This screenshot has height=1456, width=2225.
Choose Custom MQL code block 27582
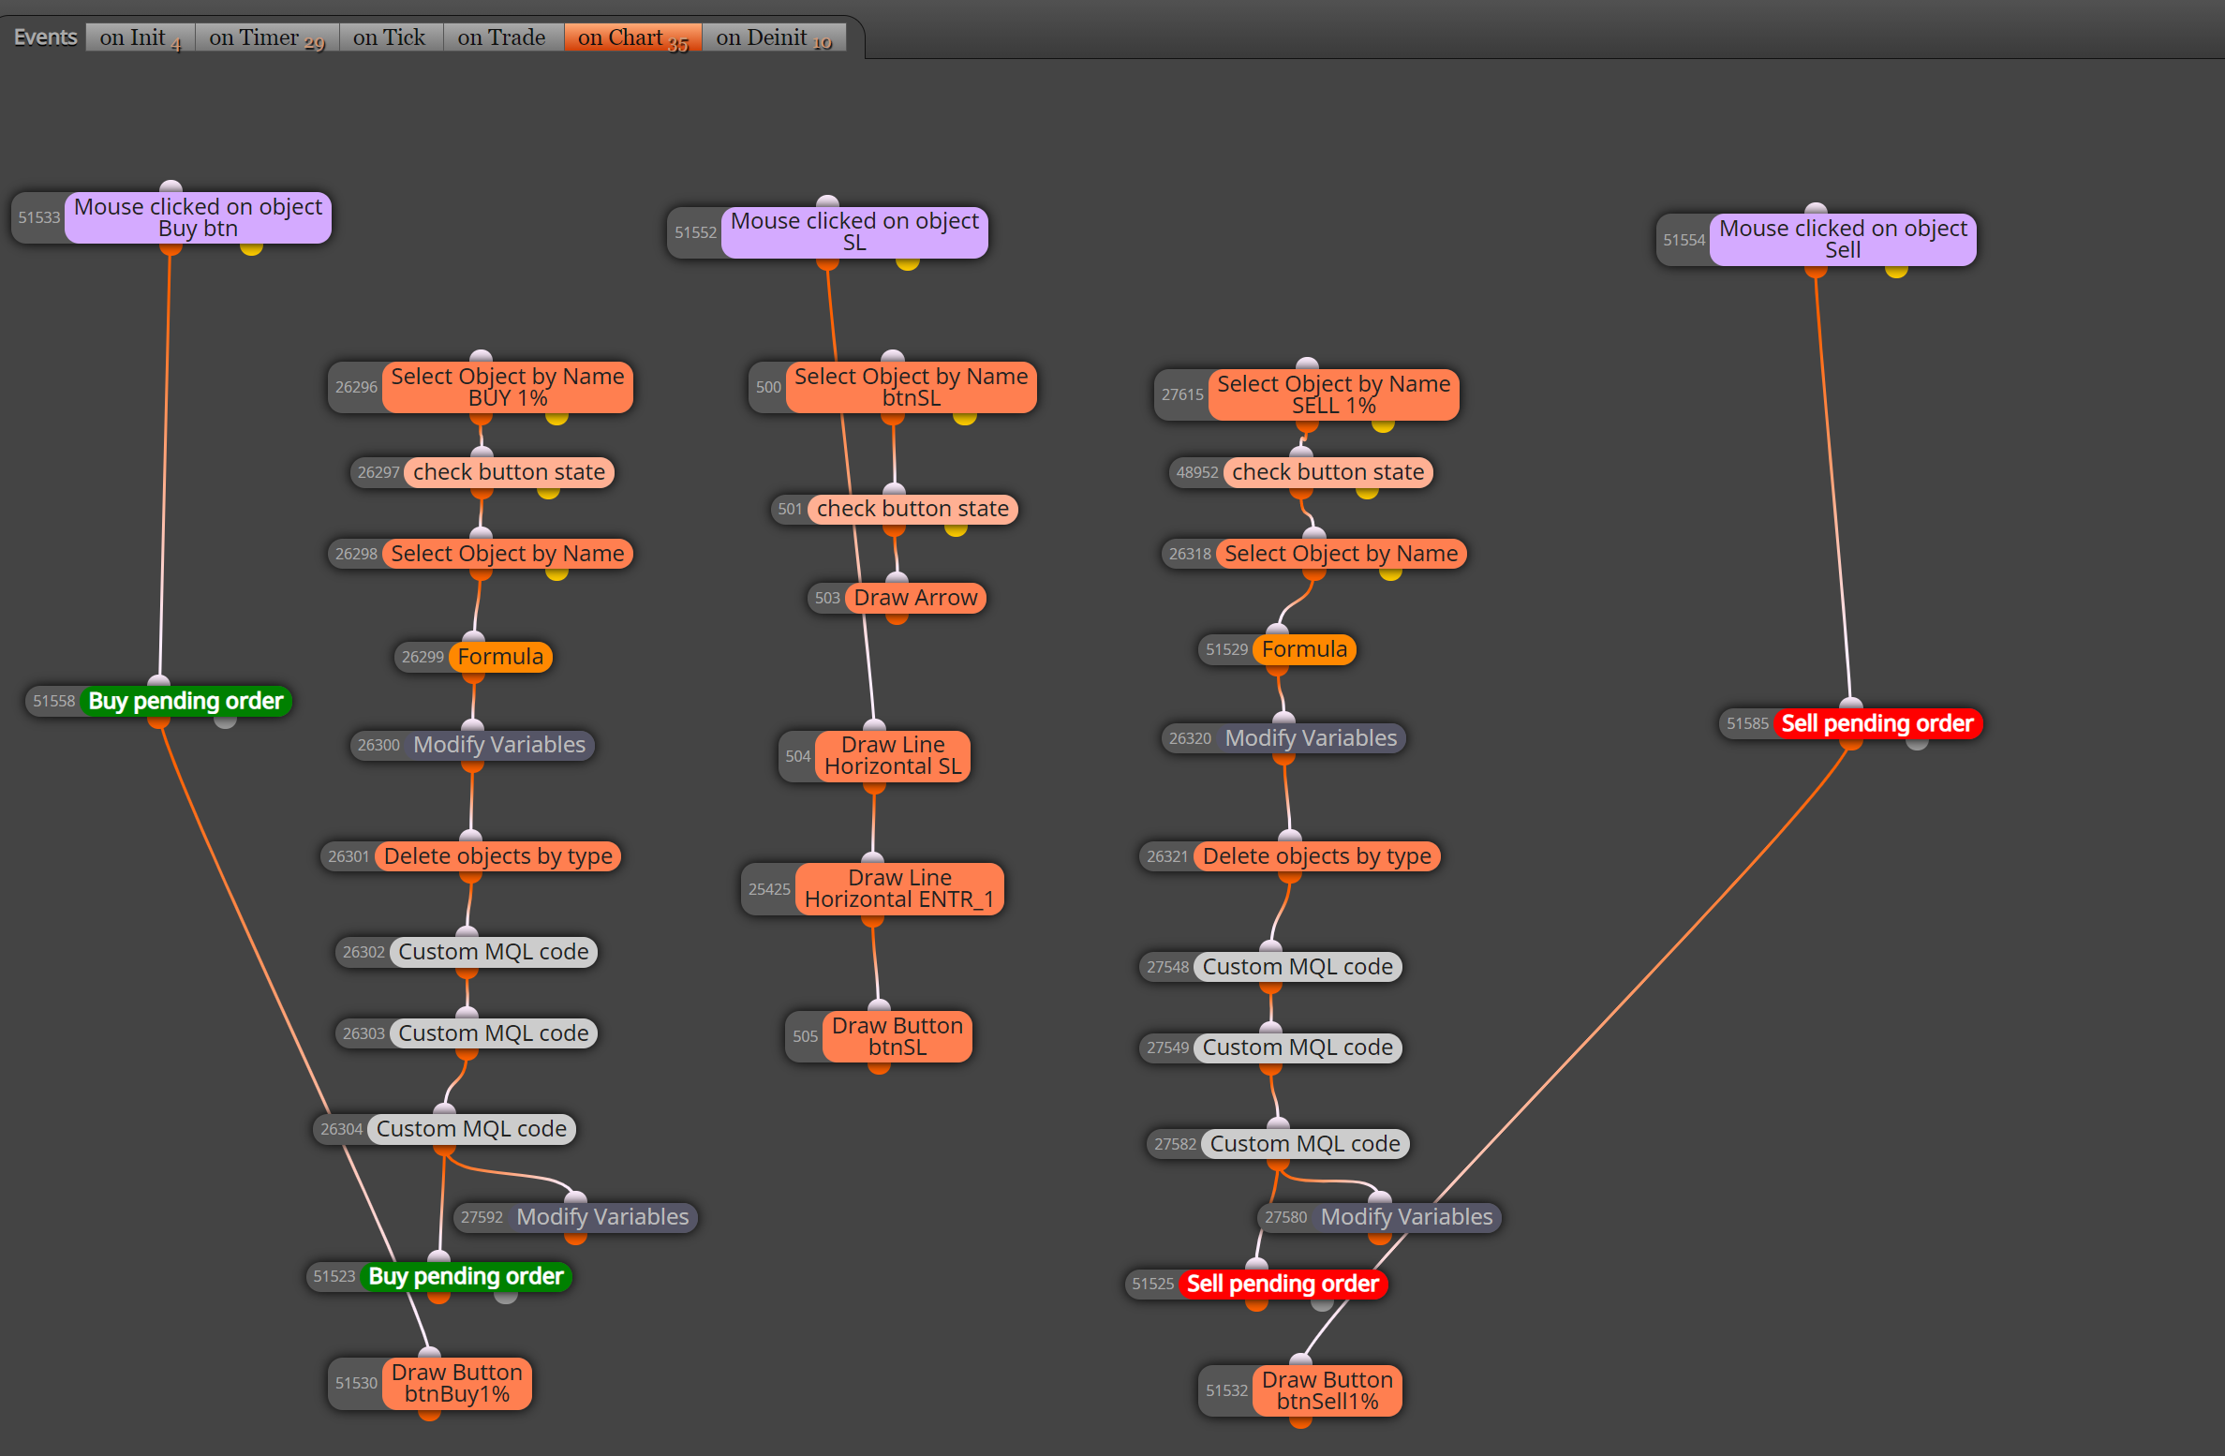[x=1306, y=1144]
